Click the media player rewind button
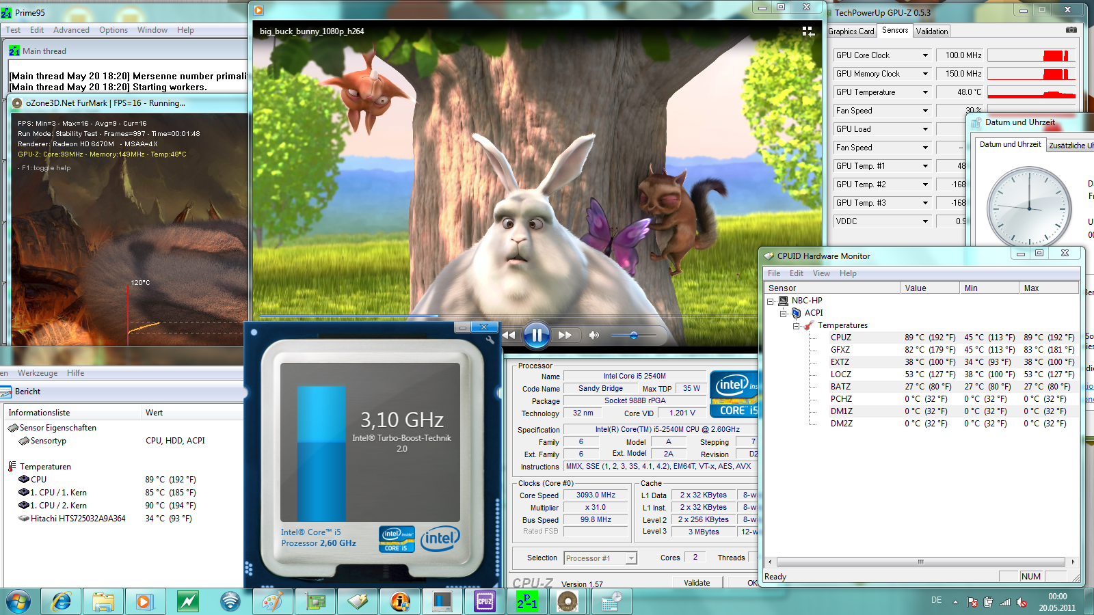The height and width of the screenshot is (615, 1094). point(509,335)
